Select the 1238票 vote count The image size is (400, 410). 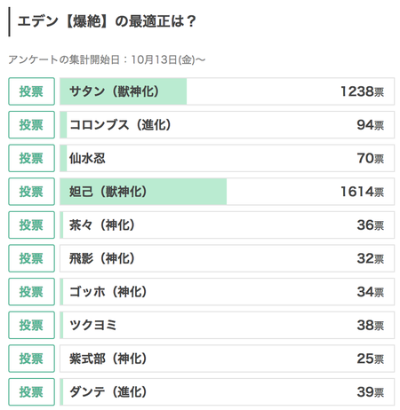[362, 91]
